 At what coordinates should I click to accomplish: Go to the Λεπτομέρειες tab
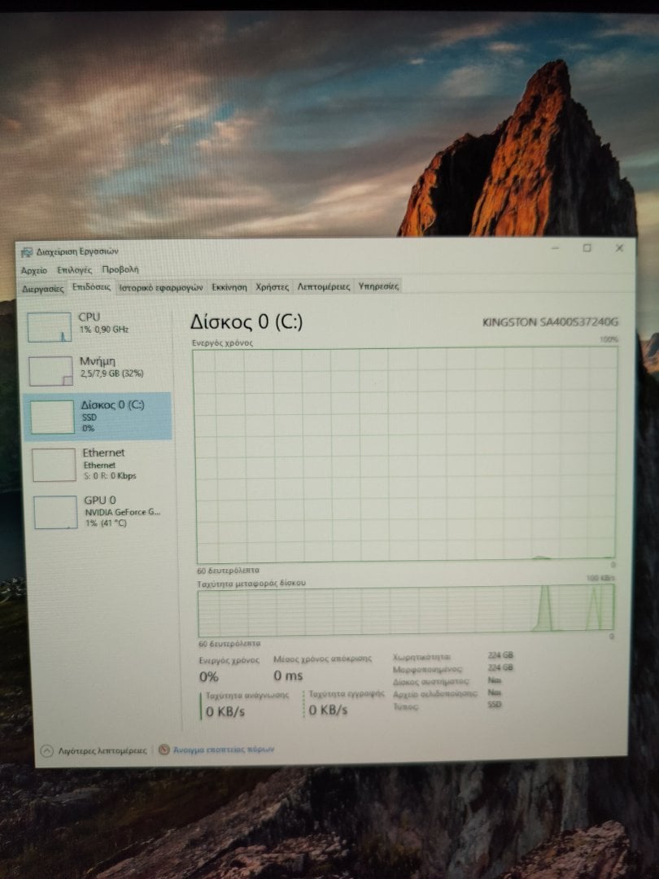tap(323, 286)
